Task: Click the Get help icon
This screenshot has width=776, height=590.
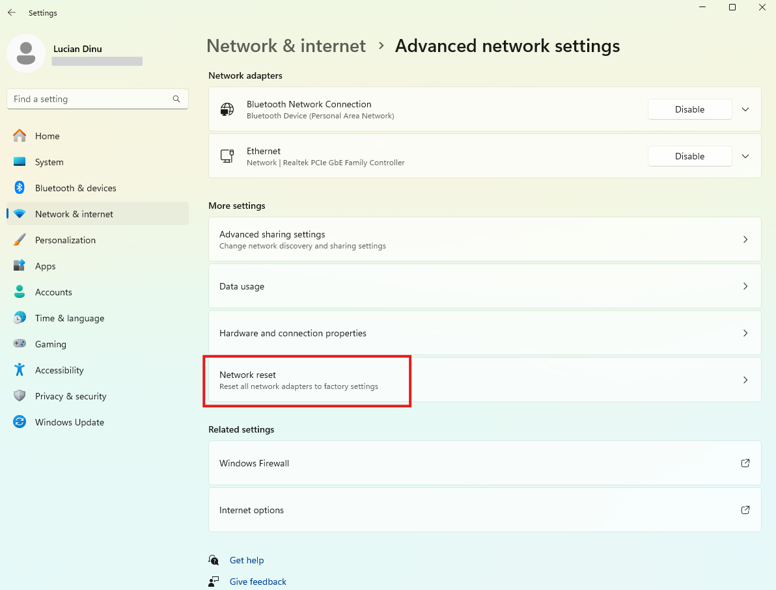Action: coord(214,560)
